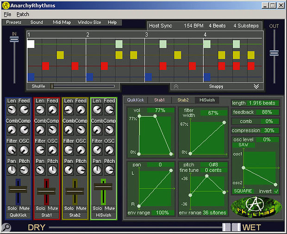Click the QuikKick Comb knob

pos(12,130)
